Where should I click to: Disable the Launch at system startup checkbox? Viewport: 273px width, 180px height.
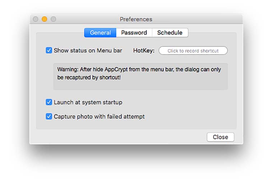49,102
